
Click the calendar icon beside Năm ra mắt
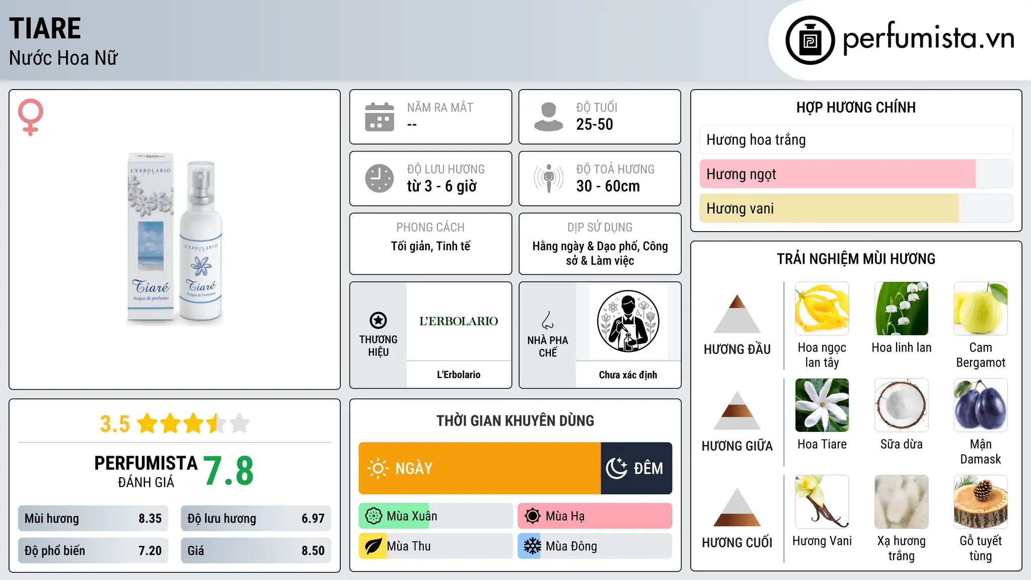pos(380,117)
